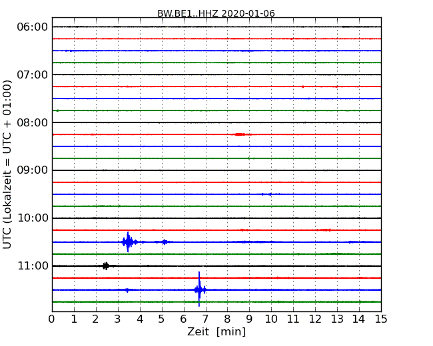The height and width of the screenshot is (346, 433).
Task: Click the x-axis tick label '13'
Action: [337, 319]
